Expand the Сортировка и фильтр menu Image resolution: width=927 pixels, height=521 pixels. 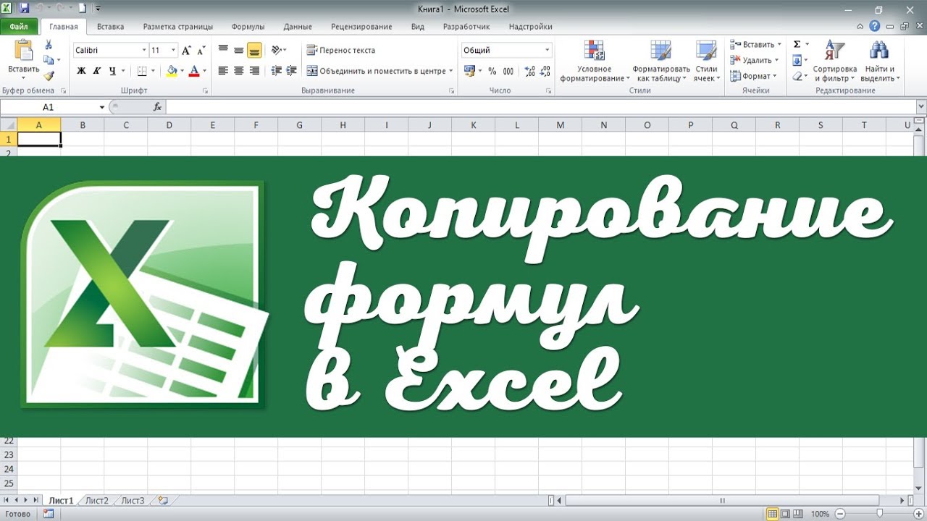834,61
